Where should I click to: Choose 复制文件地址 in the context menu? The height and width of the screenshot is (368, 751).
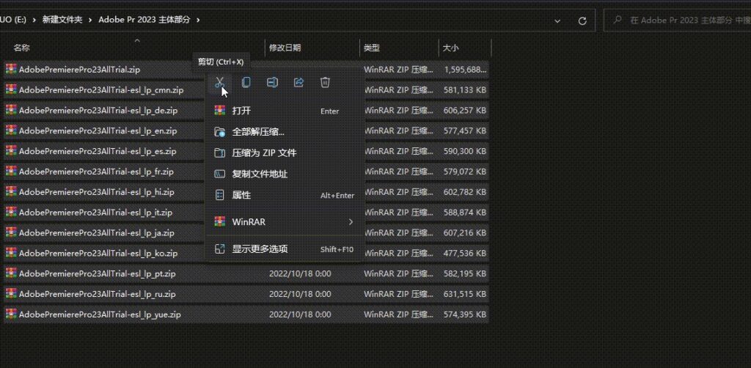pyautogui.click(x=285, y=174)
